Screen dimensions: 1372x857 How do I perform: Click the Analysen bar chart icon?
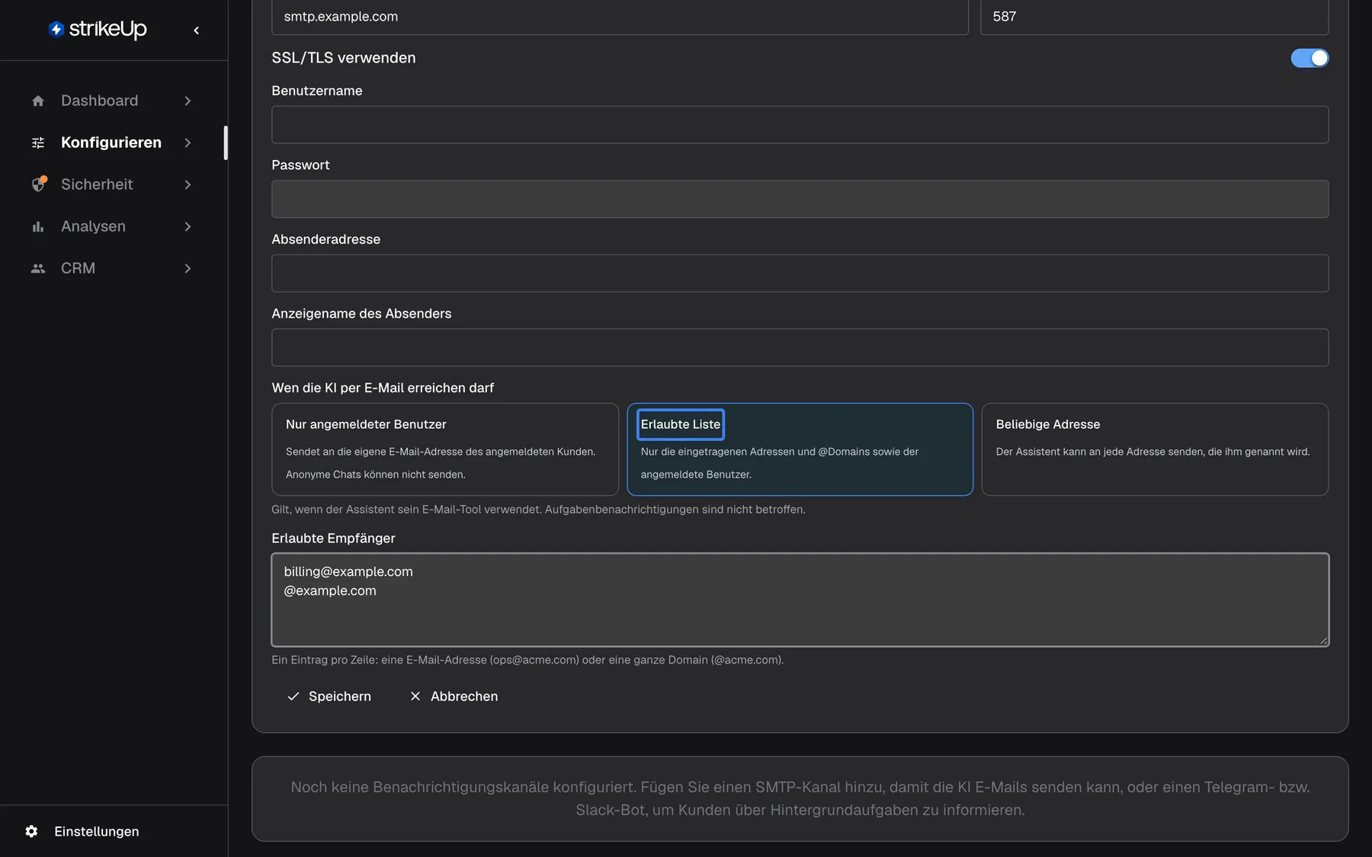pyautogui.click(x=38, y=226)
